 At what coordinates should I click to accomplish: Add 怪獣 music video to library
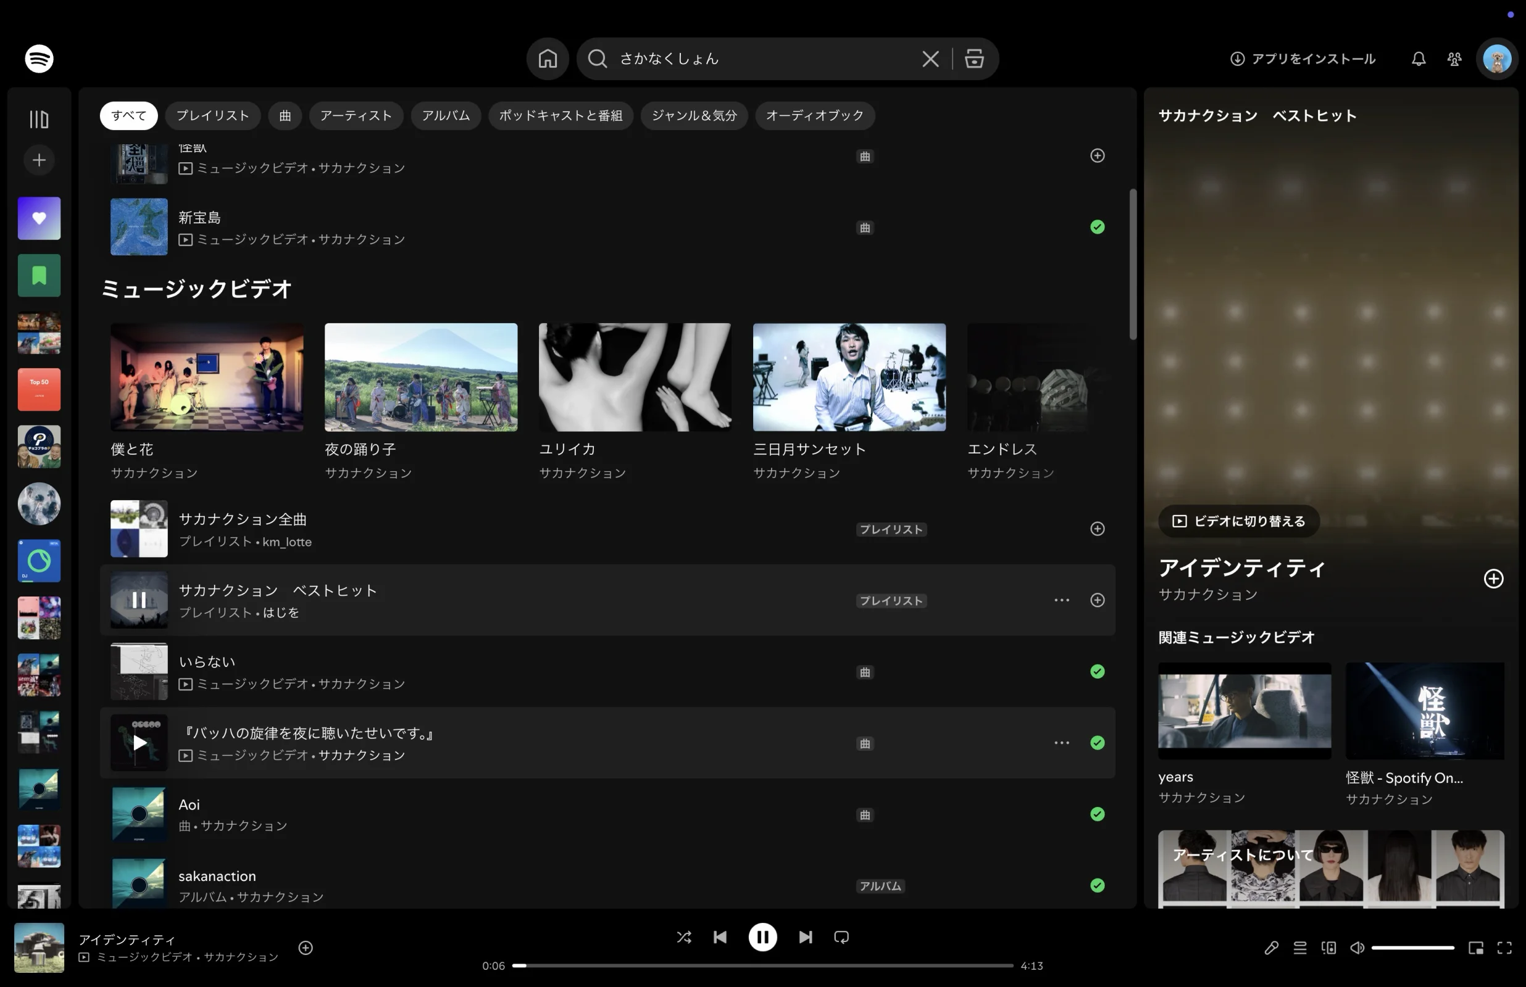pos(1097,155)
